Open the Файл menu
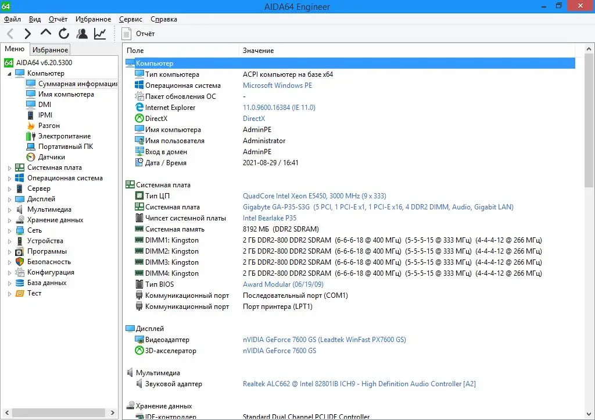The height and width of the screenshot is (420, 595). click(13, 19)
